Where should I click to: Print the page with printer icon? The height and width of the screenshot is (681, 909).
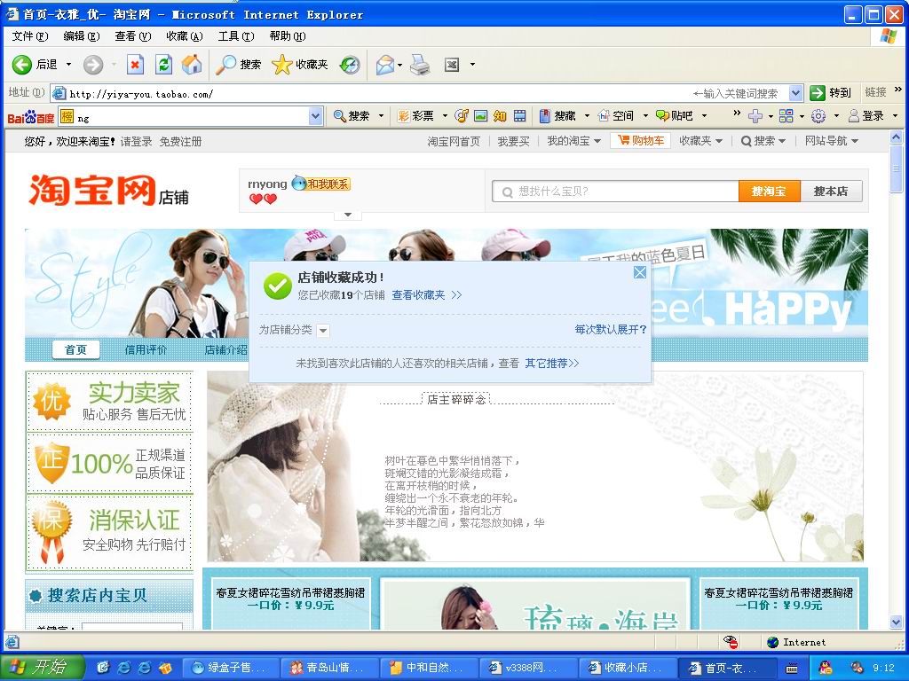coord(420,64)
